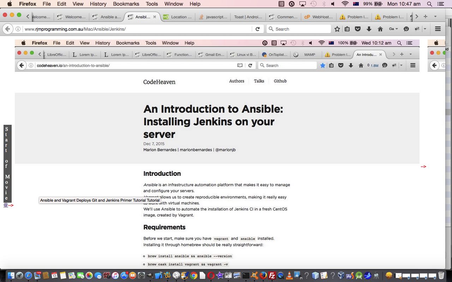The height and width of the screenshot is (282, 452).
Task: Save page to Pocket
Action: [x=358, y=29]
